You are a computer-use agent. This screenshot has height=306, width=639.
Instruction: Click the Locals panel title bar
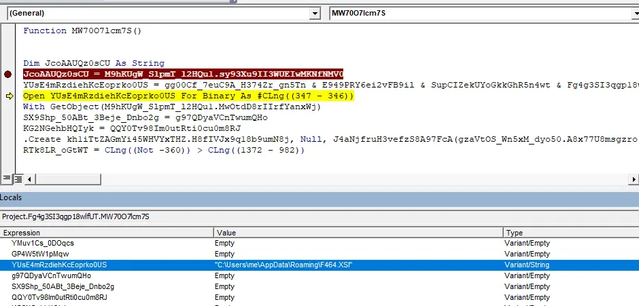(319, 198)
